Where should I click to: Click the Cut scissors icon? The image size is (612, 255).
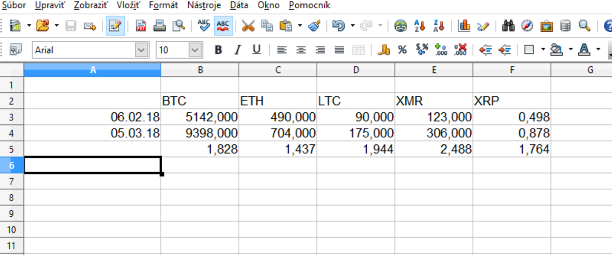click(x=248, y=25)
